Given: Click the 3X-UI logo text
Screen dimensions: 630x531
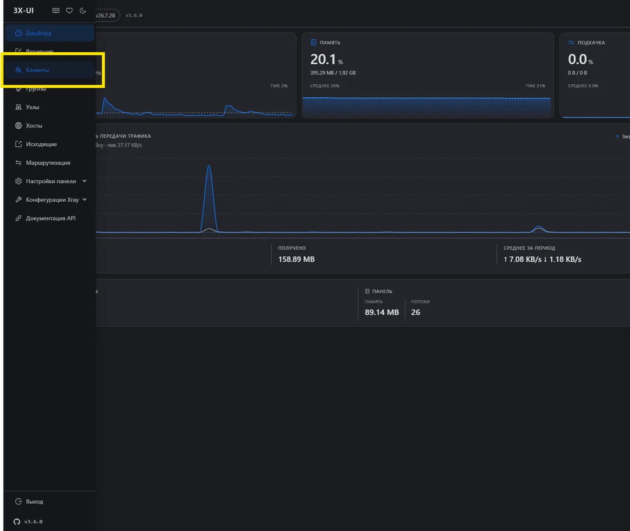Looking at the screenshot, I should (23, 10).
